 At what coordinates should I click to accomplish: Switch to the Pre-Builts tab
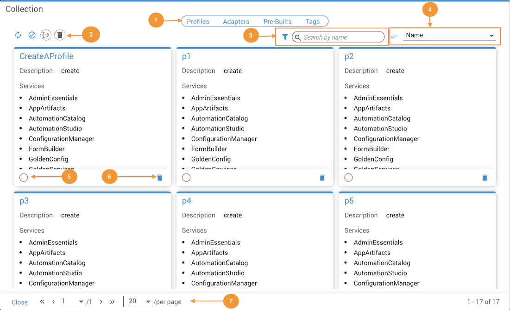coord(277,22)
